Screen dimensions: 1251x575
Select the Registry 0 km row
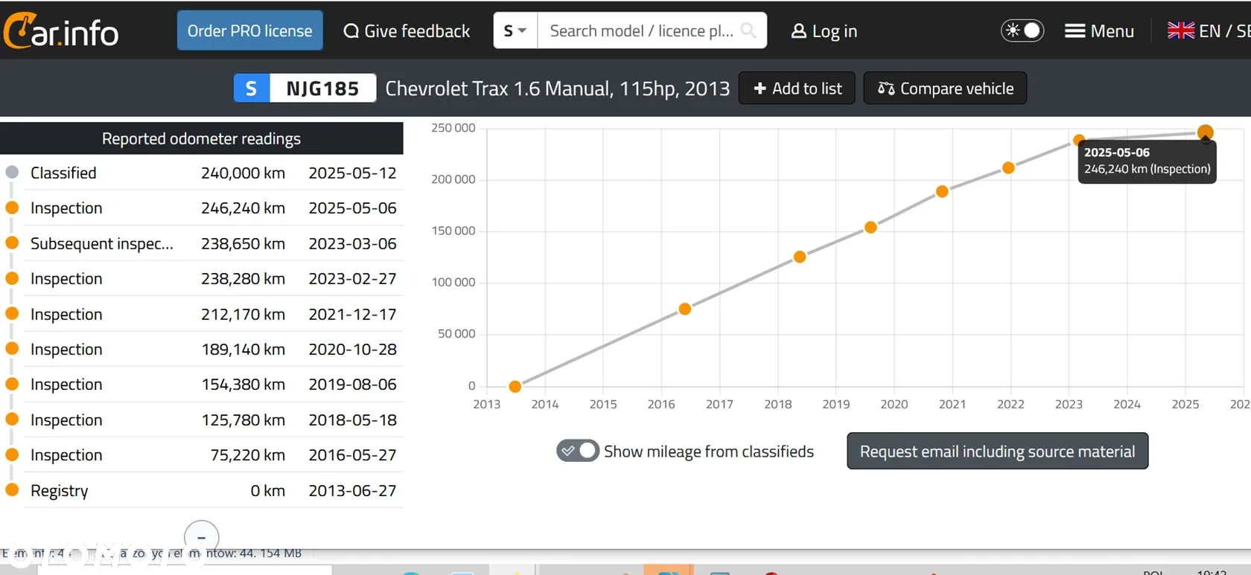(202, 490)
